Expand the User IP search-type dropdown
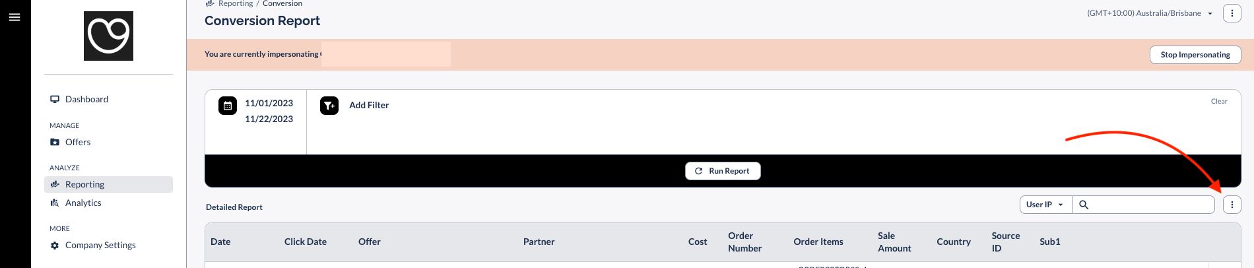Screen dimensions: 1254x268 point(1045,205)
